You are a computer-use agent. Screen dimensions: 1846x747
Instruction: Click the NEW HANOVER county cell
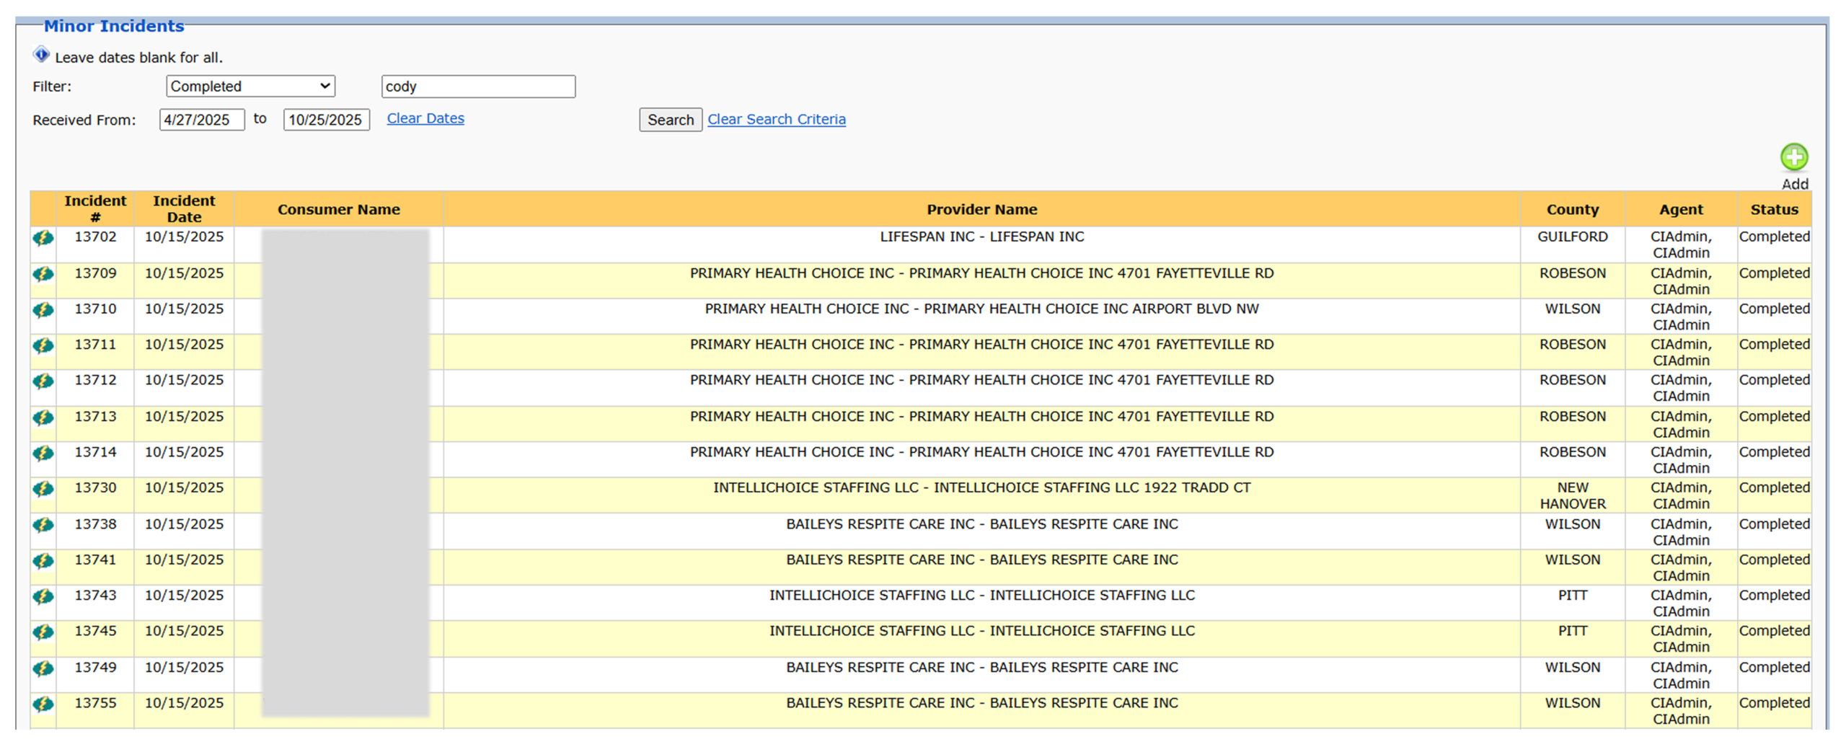coord(1572,496)
